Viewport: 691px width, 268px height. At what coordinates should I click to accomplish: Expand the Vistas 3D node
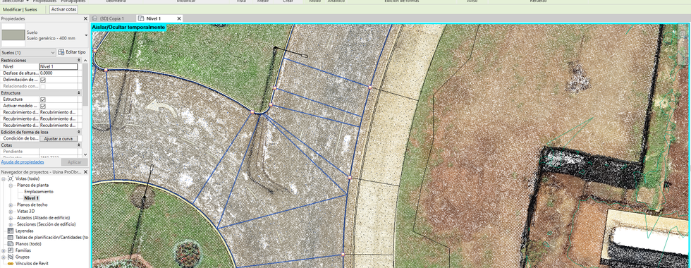click(x=11, y=212)
